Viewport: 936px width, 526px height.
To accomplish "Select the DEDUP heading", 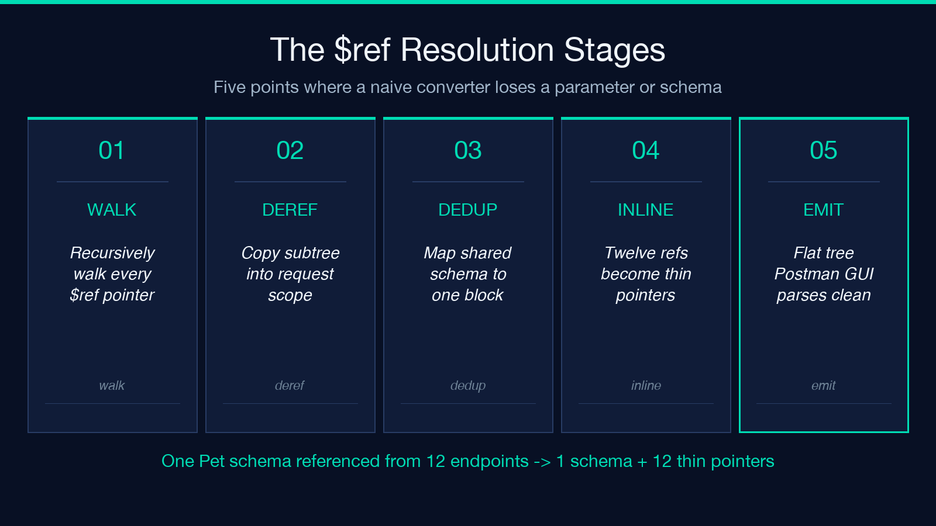I will point(467,210).
